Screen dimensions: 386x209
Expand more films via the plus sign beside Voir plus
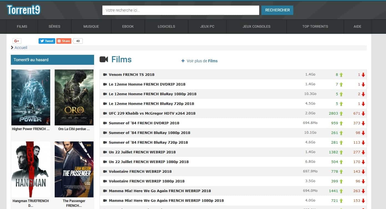point(183,61)
